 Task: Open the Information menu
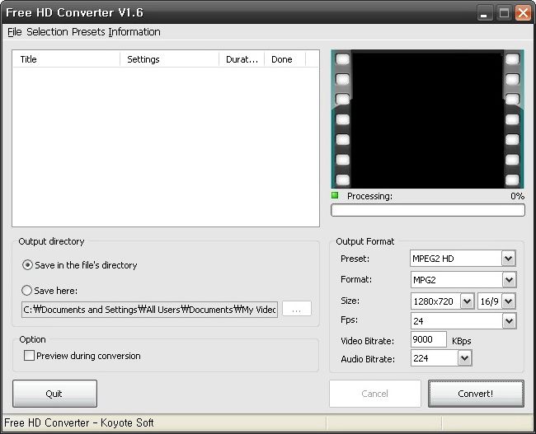pyautogui.click(x=134, y=32)
